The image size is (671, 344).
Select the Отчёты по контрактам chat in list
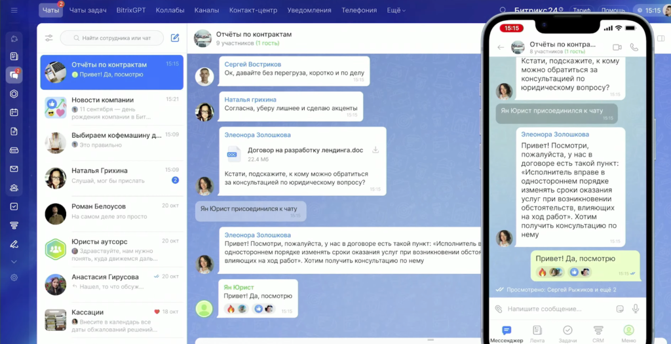(111, 72)
